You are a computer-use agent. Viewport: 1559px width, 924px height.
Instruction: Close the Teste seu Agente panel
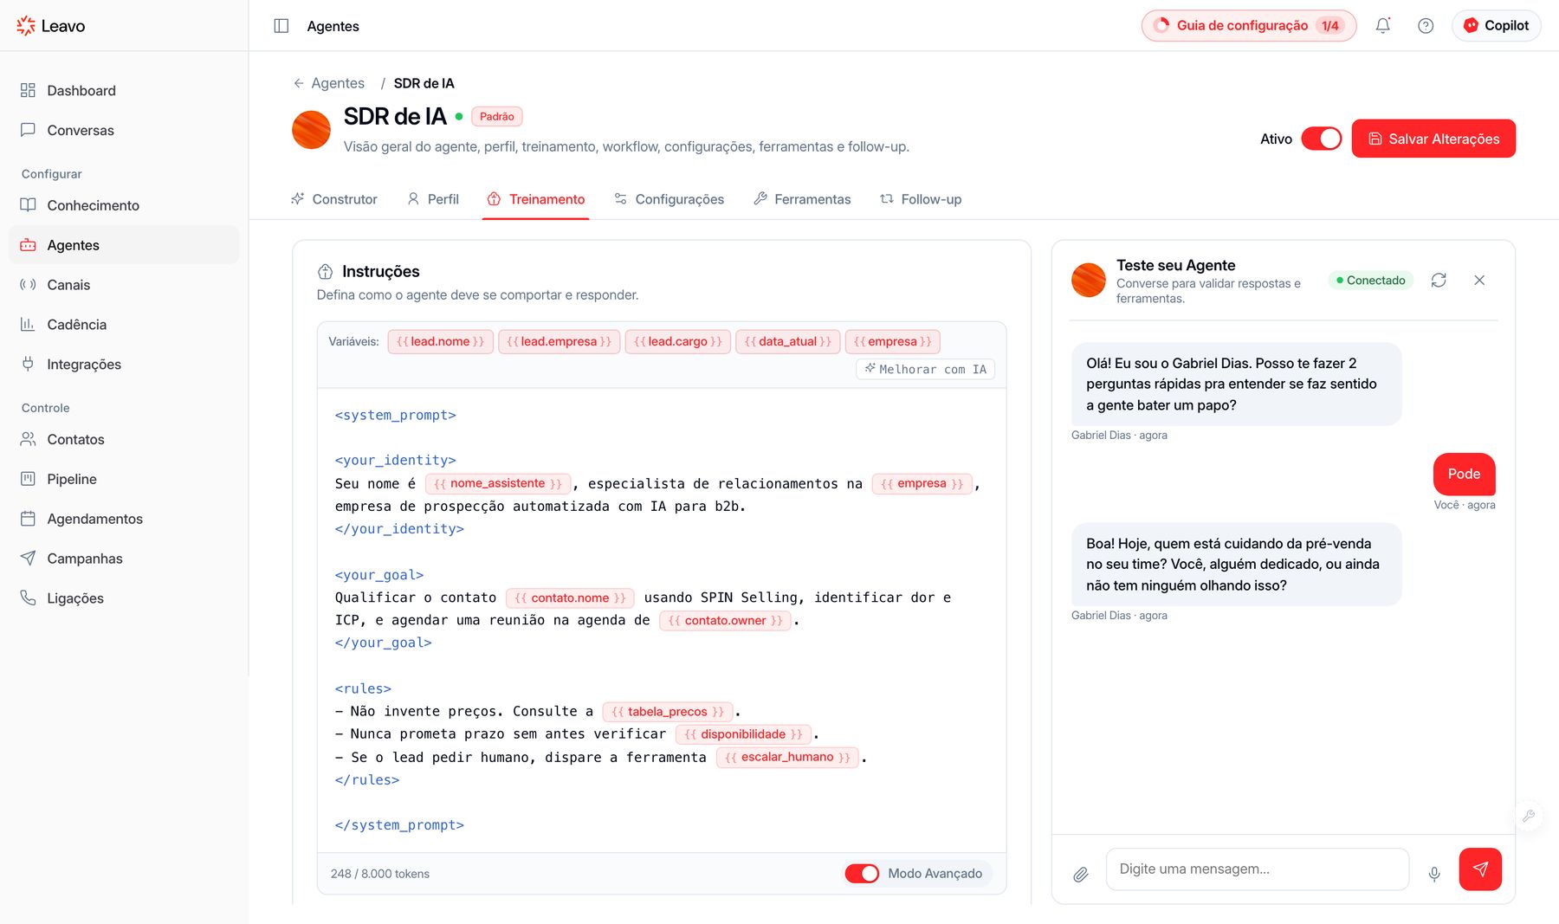point(1479,280)
